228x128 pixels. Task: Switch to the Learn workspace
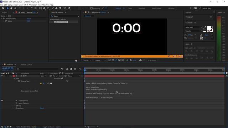130,9
